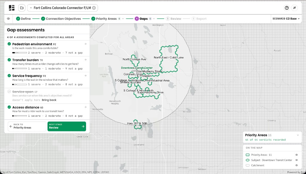306x174 pixels.
Task: Click the Pedestrian environment title
Action: tap(32, 44)
